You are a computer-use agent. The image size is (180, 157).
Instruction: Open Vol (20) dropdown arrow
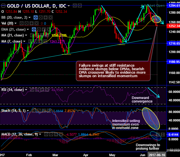pos(15,23)
